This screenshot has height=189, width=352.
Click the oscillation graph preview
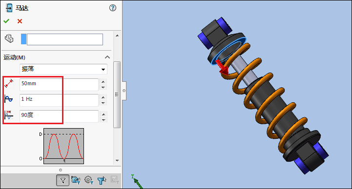pos(63,146)
